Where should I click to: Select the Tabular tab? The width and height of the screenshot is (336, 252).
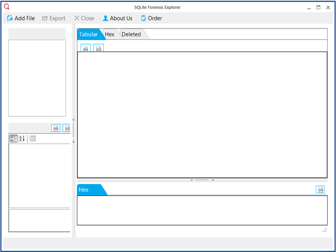point(88,34)
